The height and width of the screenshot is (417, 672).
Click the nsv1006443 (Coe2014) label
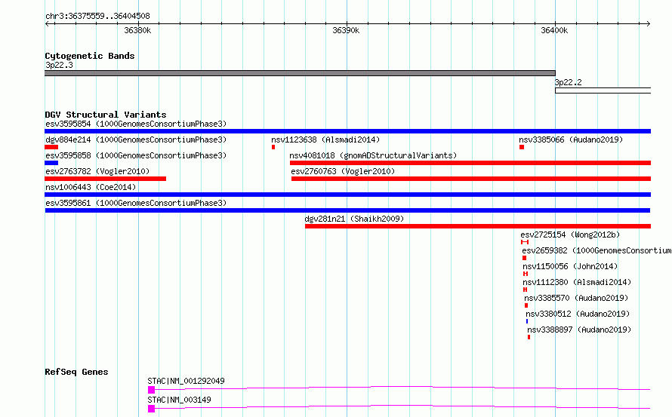91,187
